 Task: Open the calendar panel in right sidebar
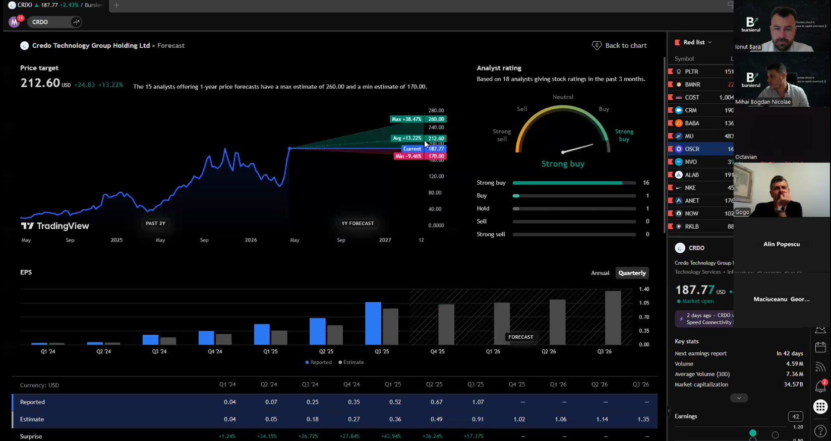(x=820, y=347)
